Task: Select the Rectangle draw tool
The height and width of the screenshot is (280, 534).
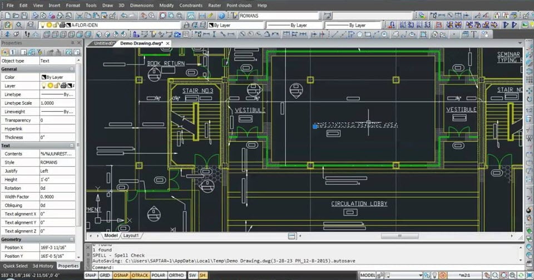Action: pos(368,34)
